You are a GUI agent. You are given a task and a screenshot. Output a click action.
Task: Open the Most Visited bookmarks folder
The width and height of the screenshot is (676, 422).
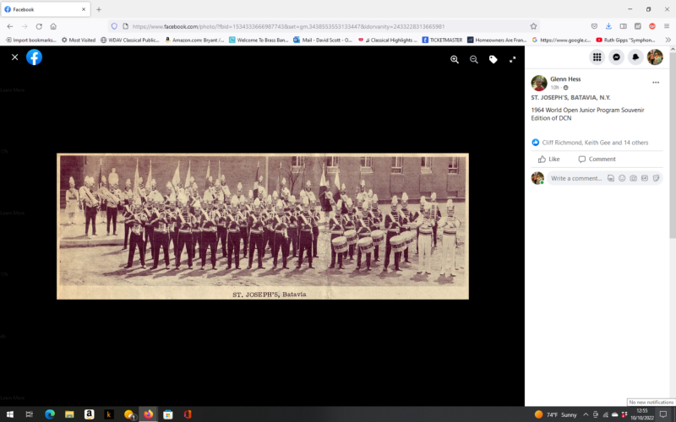[x=79, y=40]
